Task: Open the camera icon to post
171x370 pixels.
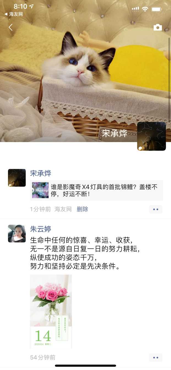Action: click(158, 27)
